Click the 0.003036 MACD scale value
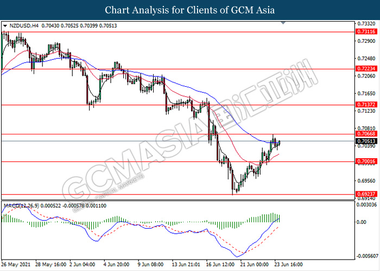Image resolution: width=380 pixels, height=271 pixels. 367,205
